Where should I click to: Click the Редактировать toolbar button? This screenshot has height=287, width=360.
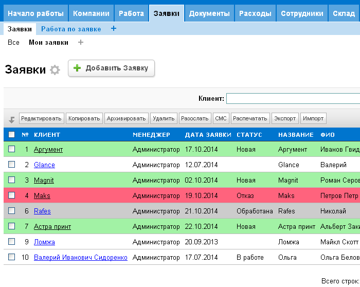tap(42, 119)
